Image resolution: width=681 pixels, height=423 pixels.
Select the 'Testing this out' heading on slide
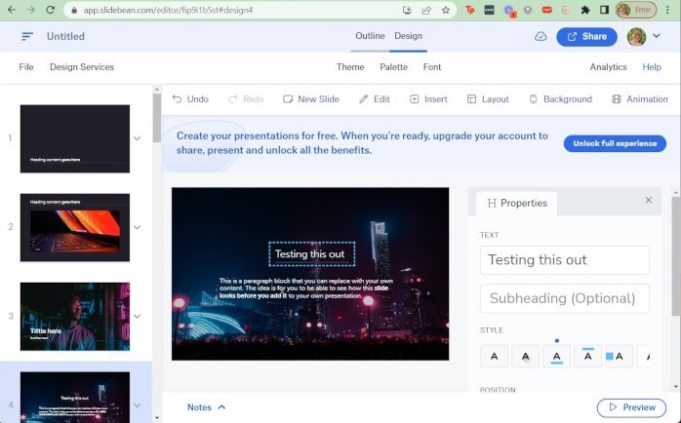tap(312, 253)
